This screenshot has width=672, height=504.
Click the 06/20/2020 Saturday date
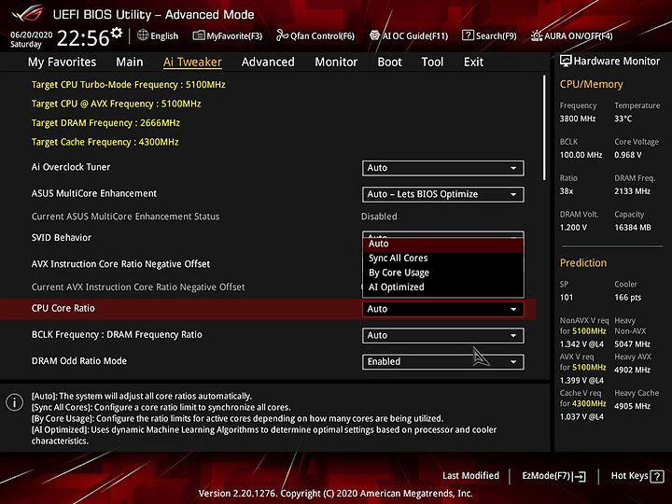tap(32, 39)
